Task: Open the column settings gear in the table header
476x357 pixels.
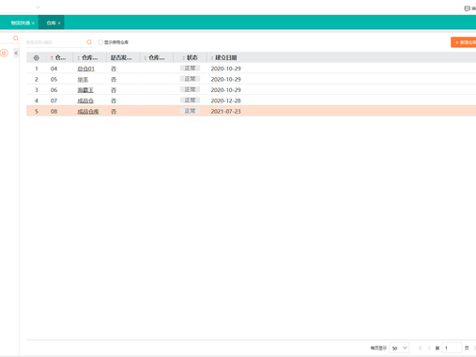Action: point(37,58)
